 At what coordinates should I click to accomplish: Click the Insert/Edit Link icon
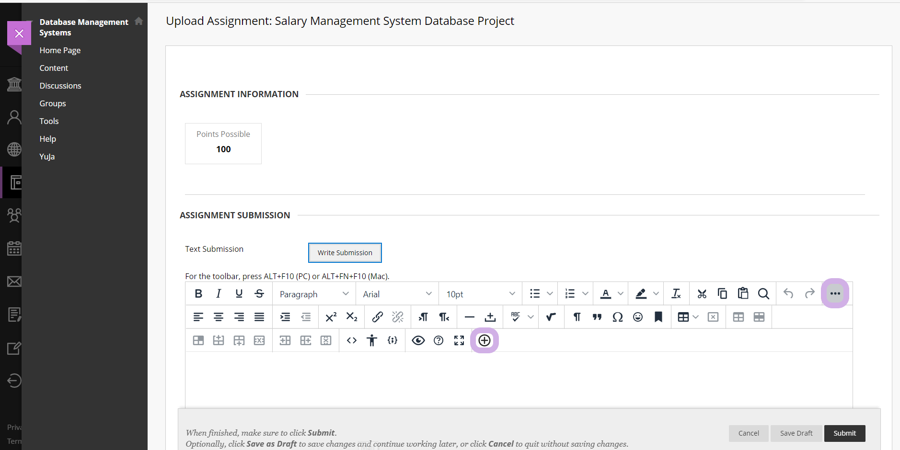pyautogui.click(x=377, y=317)
